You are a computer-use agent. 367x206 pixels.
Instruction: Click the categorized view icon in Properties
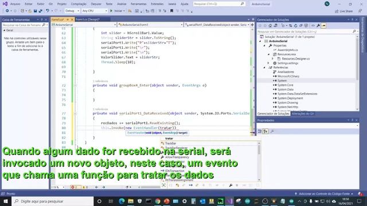tap(260, 131)
